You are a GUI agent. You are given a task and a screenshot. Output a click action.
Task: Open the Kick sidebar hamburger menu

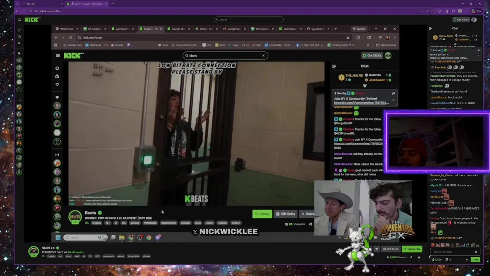(x=20, y=20)
